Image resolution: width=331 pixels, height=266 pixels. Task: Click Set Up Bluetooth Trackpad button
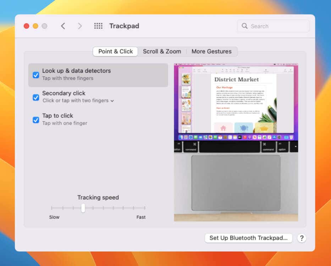tap(248, 238)
